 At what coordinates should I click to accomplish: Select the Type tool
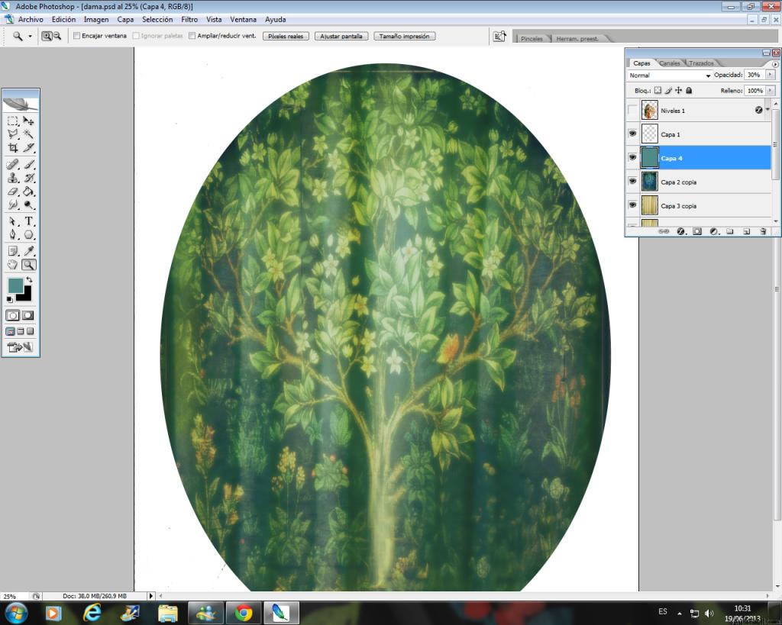pos(28,221)
